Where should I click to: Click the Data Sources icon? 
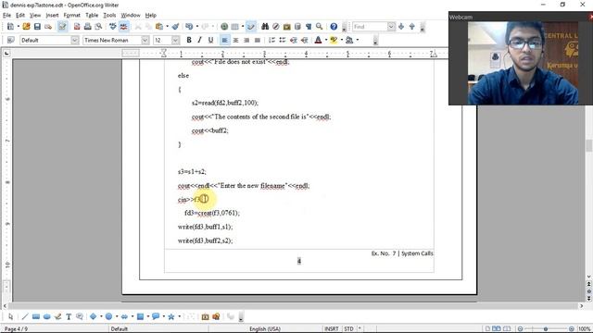tap(297, 27)
